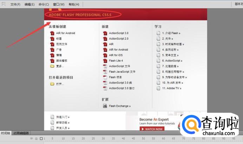Click frame 65 on the timeline ruler
Screen dimensions: 243x144
[x=173, y=139]
